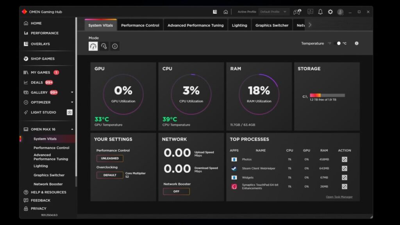The image size is (400, 225).
Task: Click the GPU Utilization 0% gauge
Action: 123,95
